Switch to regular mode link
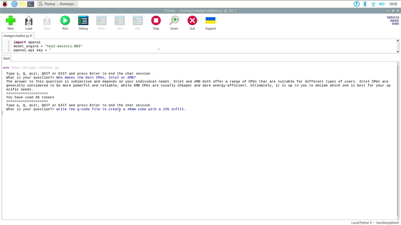This screenshot has width=401, height=225. pyautogui.click(x=393, y=20)
